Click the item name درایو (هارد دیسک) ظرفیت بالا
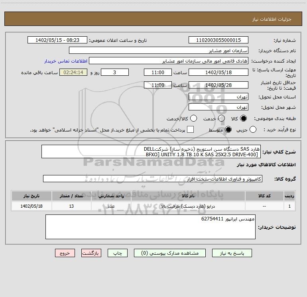307x297 pixels. [x=188, y=206]
